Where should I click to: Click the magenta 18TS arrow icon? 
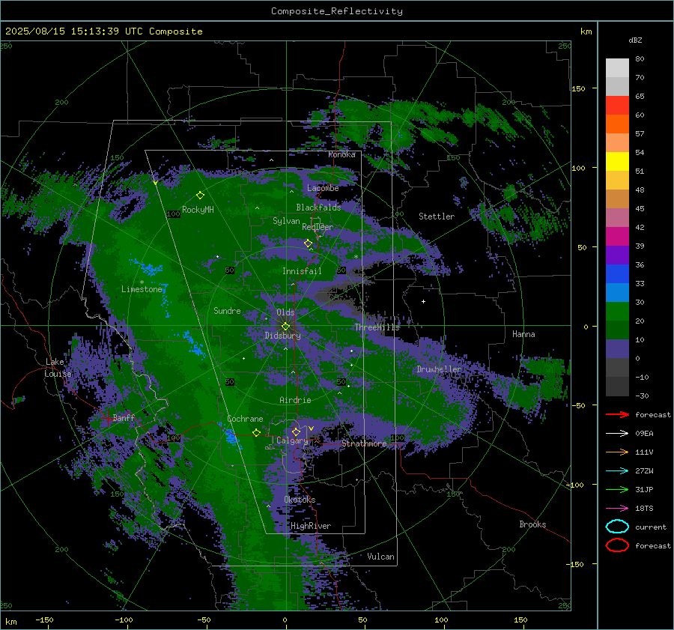(617, 509)
